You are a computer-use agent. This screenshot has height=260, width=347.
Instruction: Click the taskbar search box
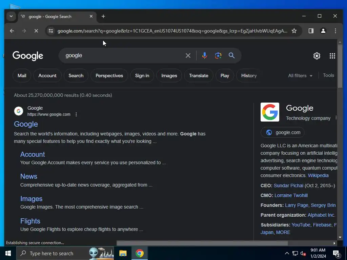tap(65, 253)
